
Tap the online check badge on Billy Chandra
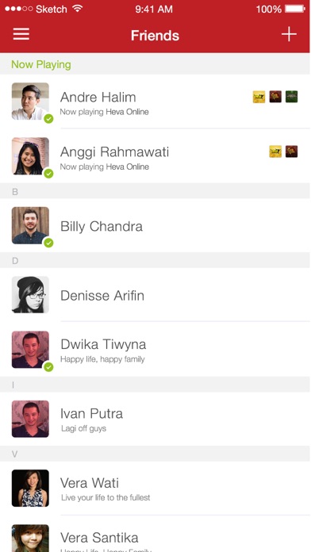point(48,243)
